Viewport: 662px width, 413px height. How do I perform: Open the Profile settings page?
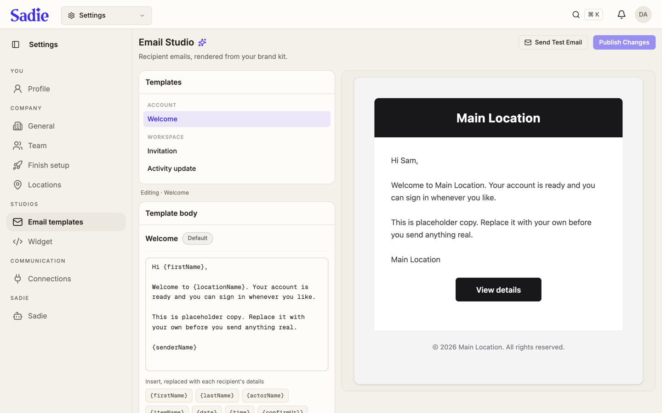[x=66, y=89]
